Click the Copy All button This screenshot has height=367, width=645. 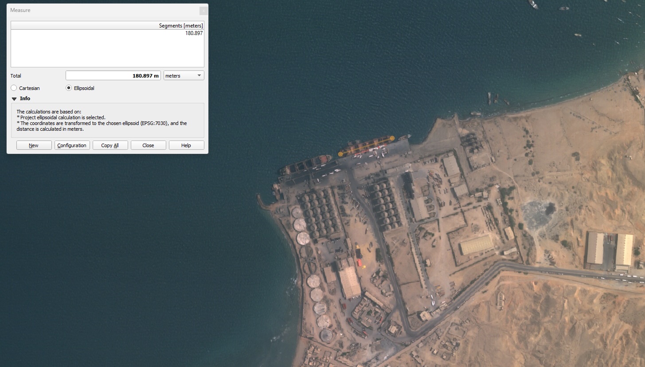click(x=110, y=145)
